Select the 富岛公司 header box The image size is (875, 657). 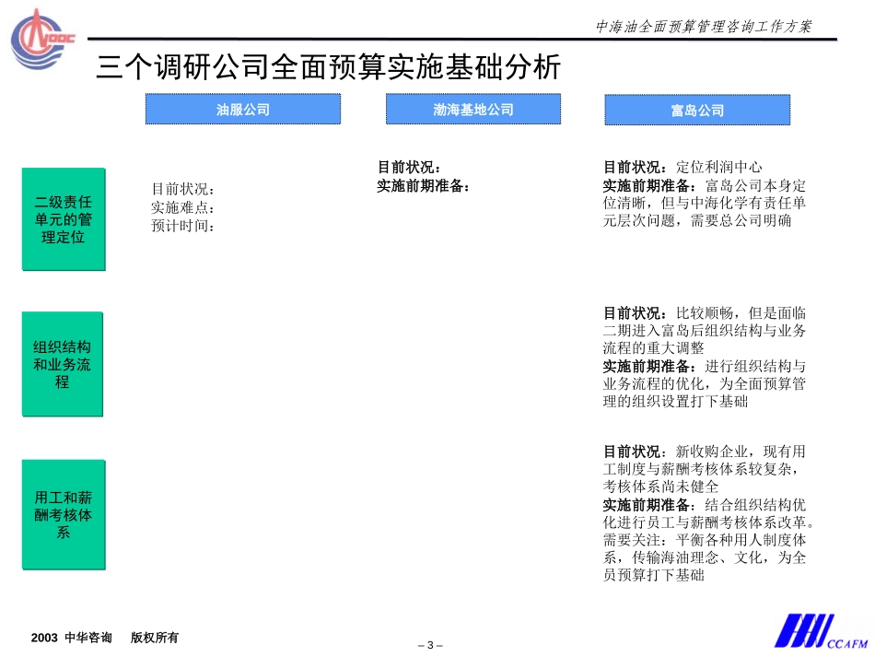(x=697, y=110)
